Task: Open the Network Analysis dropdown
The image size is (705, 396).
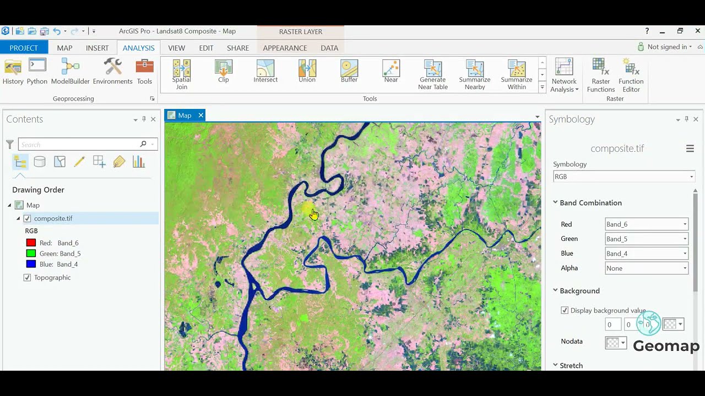Action: pos(565,75)
